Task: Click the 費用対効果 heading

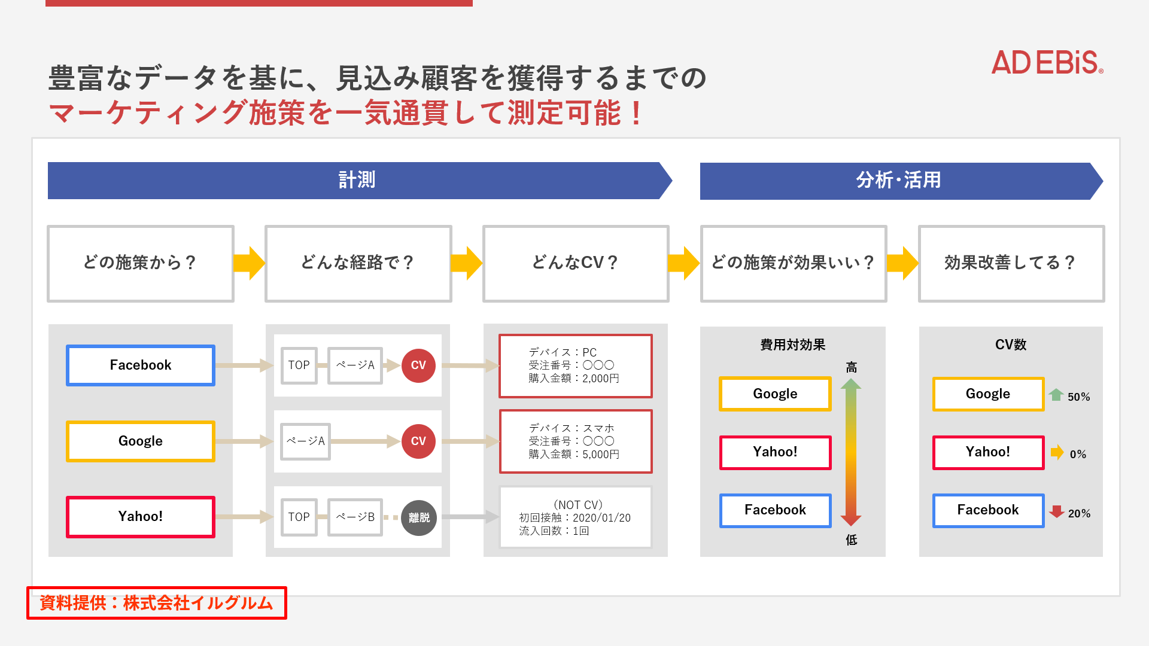Action: 793,345
